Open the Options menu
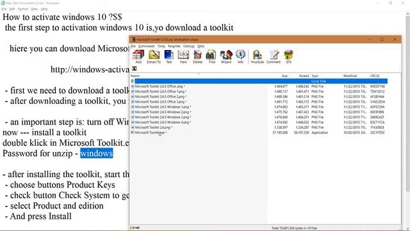410x231 pixels. tap(189, 46)
